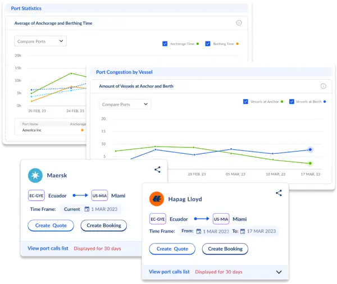
Task: Click Displayed for 30 days on Hapag Lloyd card
Action: [x=218, y=272]
